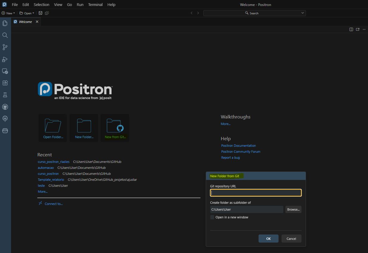368x253 pixels.
Task: Open the Terminal menu
Action: [x=95, y=4]
